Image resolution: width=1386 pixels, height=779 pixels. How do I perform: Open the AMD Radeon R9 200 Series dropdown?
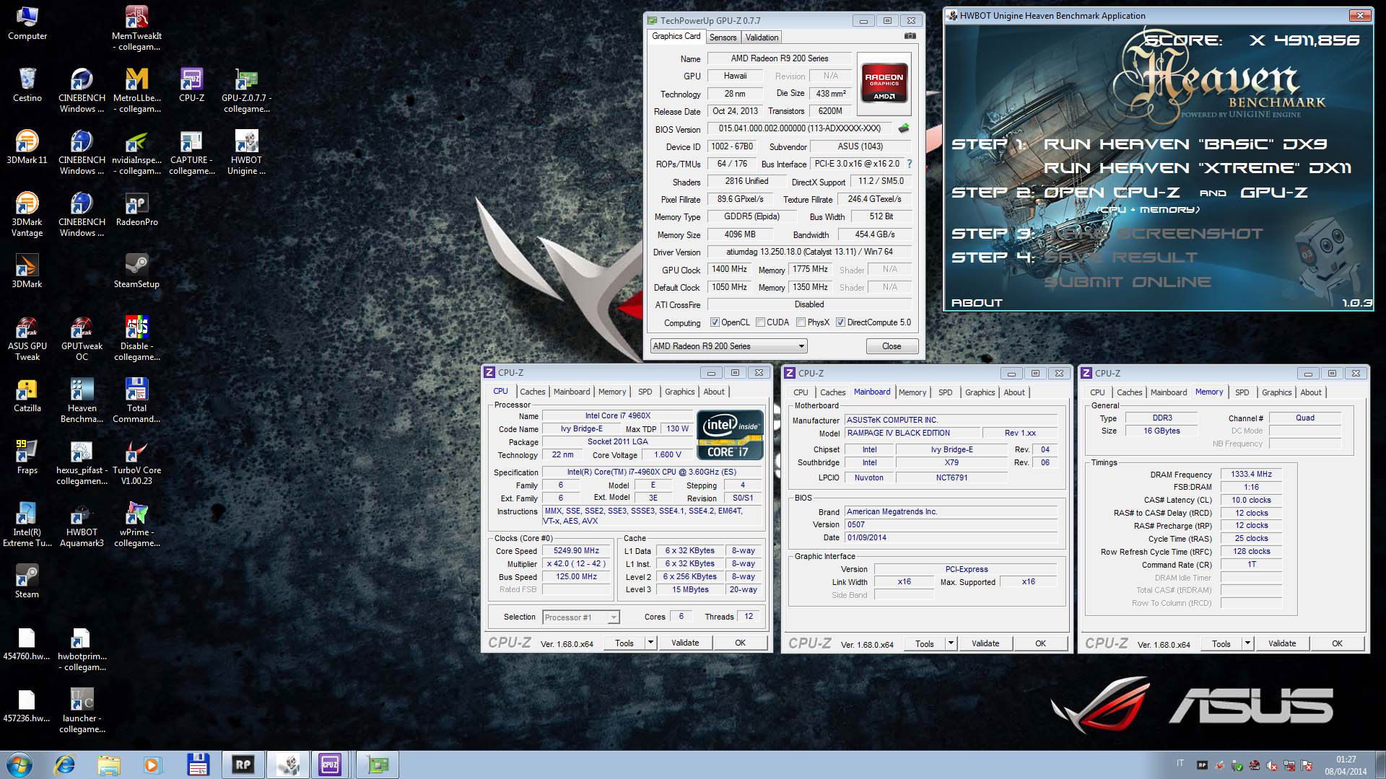[728, 346]
